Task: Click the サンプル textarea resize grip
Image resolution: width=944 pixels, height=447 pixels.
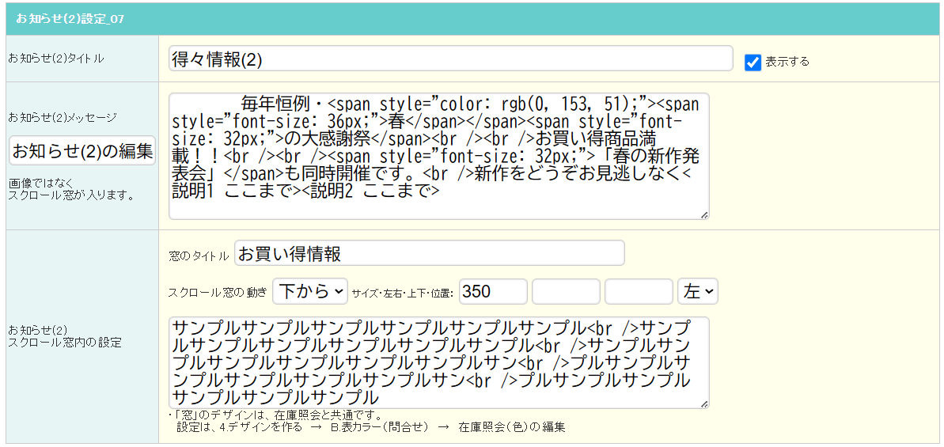Action: point(704,404)
